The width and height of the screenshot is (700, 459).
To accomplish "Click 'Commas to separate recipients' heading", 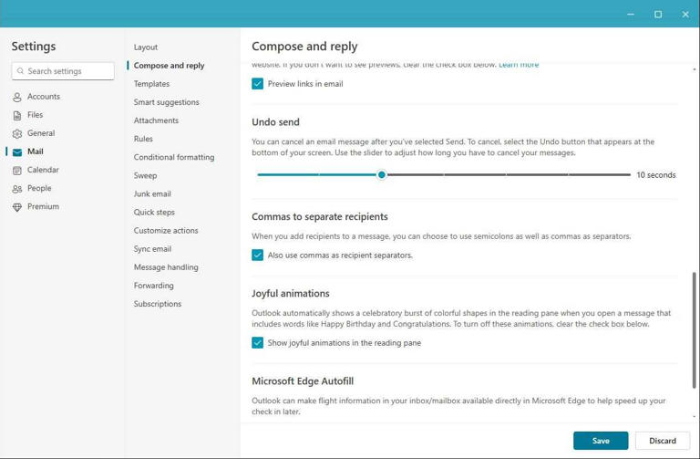I will pyautogui.click(x=320, y=216).
